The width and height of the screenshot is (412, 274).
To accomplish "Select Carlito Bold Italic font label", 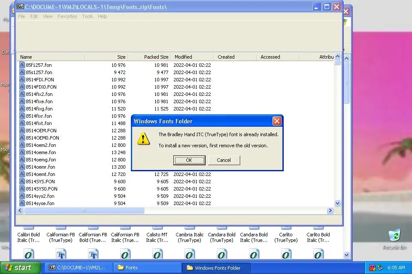I will click(x=318, y=237).
